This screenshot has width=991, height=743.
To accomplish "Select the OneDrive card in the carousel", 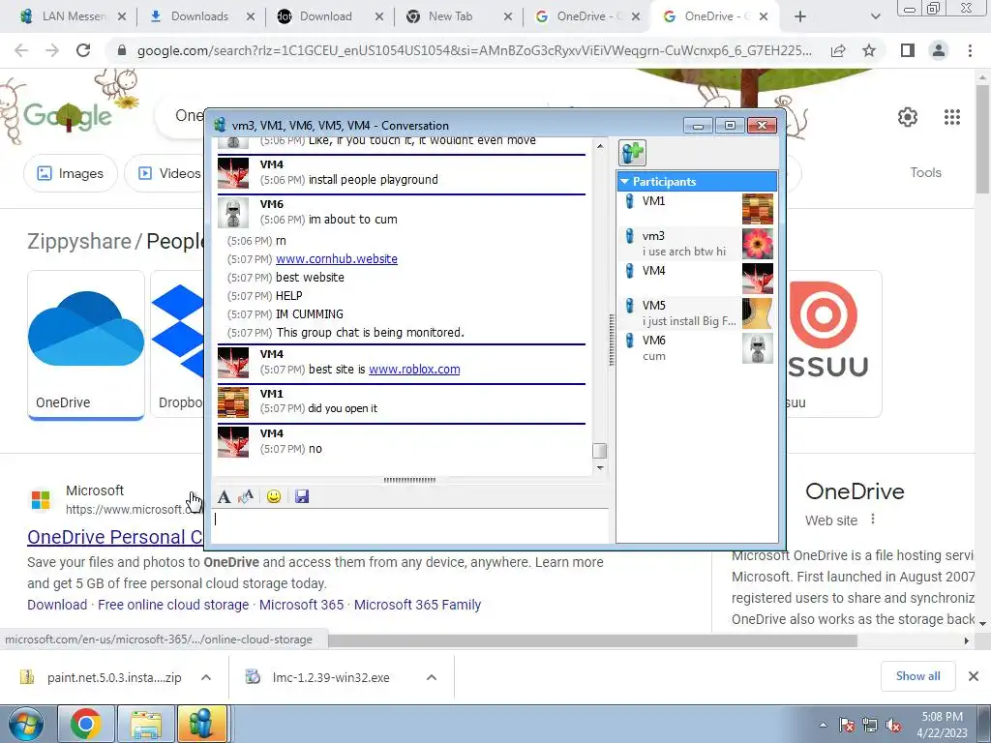I will click(x=86, y=344).
